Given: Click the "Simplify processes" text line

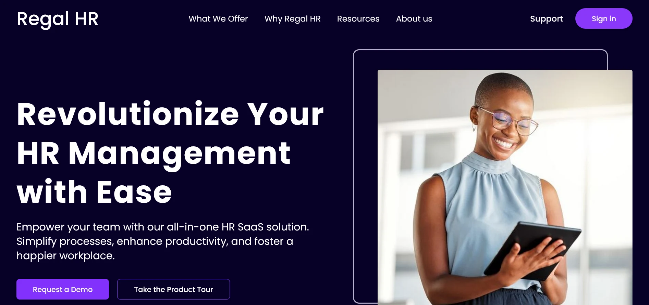Looking at the screenshot, I should (x=155, y=241).
